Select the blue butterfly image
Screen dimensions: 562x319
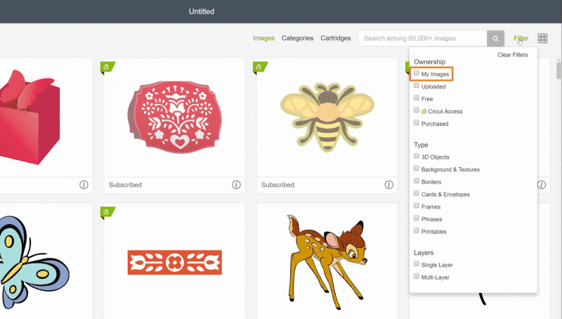pos(34,261)
